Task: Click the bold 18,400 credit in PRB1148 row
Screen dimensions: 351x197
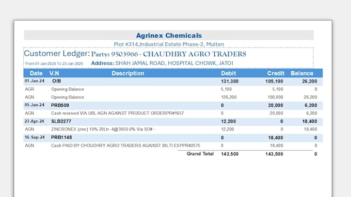Action: (x=276, y=138)
